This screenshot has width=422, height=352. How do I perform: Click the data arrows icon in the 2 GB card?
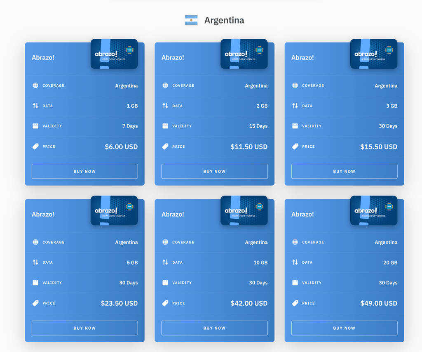(x=165, y=106)
